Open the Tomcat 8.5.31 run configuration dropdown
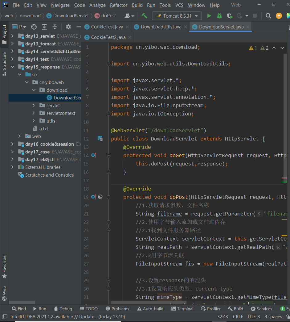The width and height of the screenshot is (290, 322). click(177, 16)
